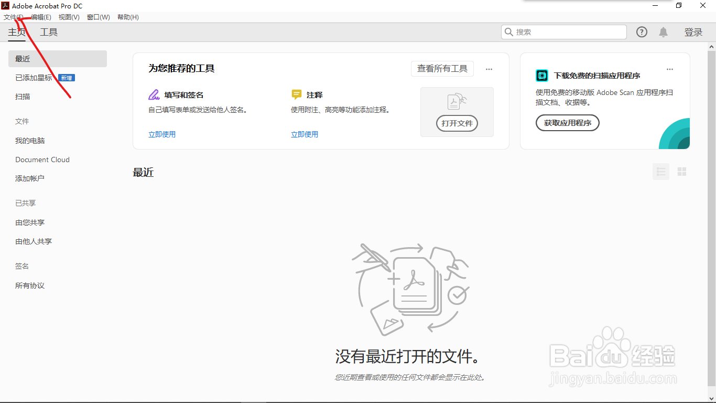Select the Fill & Sign pen icon
Image resolution: width=716 pixels, height=403 pixels.
(x=154, y=94)
